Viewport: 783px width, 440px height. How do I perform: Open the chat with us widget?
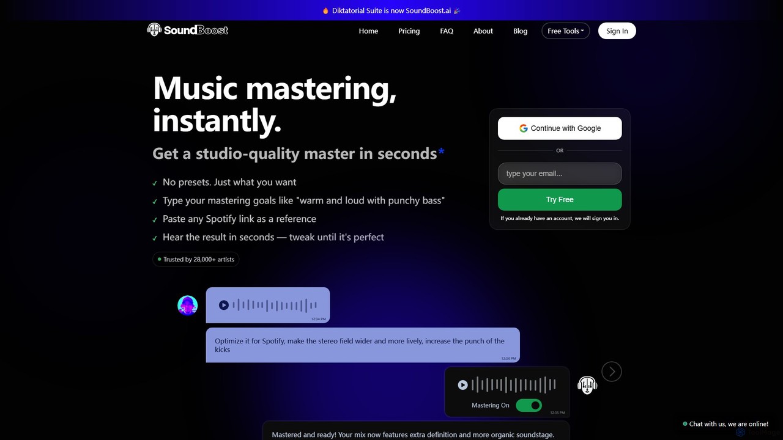(x=725, y=424)
